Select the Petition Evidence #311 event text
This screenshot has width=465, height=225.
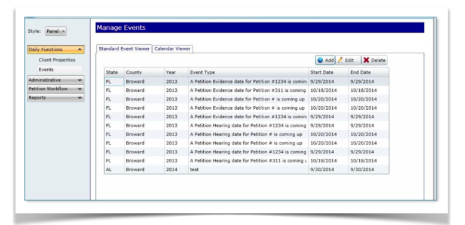[248, 90]
